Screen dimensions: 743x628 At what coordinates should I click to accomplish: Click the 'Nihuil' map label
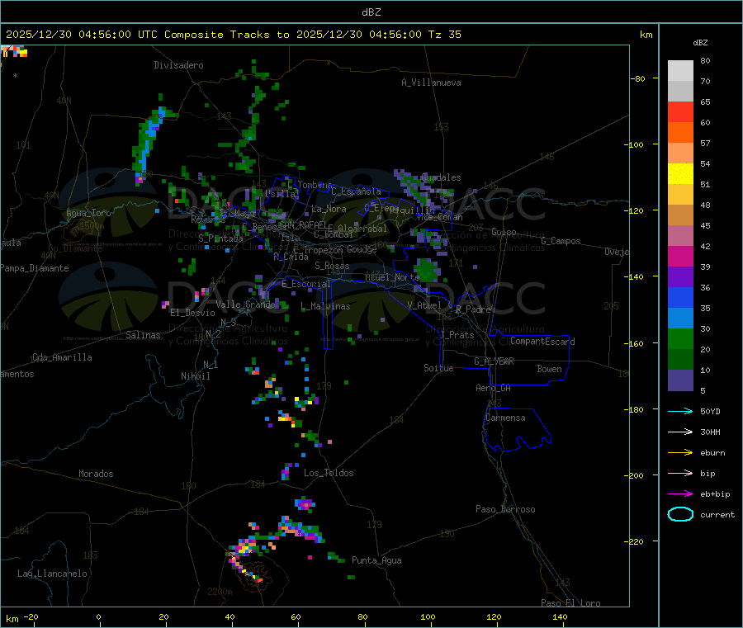(x=195, y=376)
